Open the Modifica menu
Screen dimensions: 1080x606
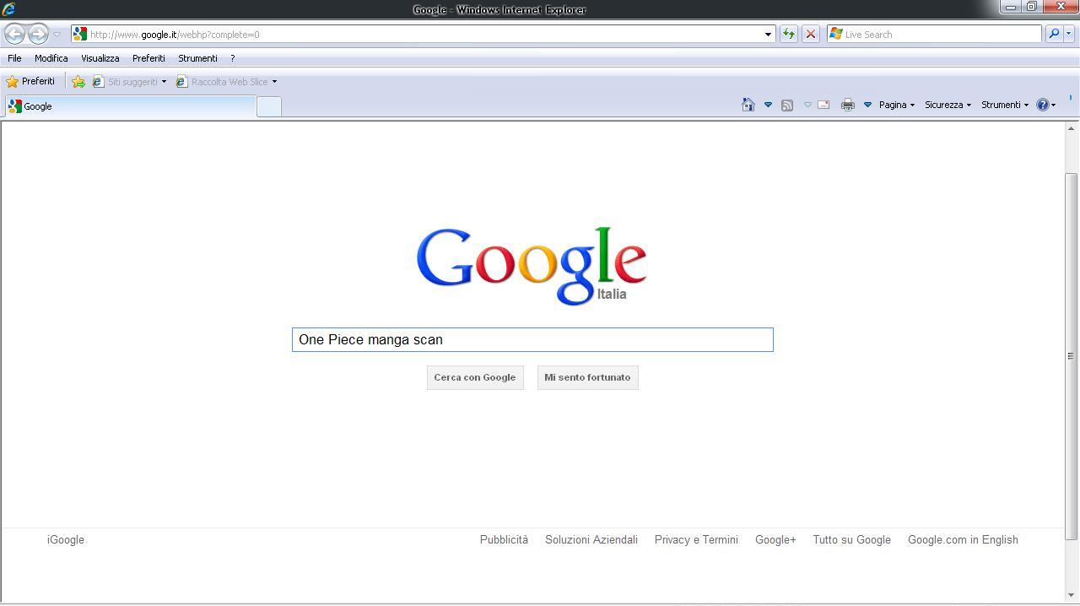[51, 58]
